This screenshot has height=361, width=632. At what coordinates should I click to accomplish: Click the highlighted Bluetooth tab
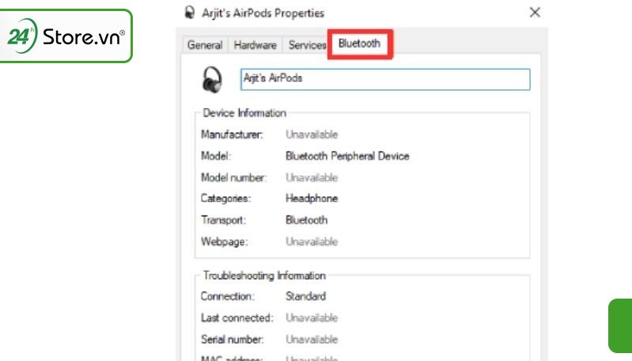tap(360, 44)
